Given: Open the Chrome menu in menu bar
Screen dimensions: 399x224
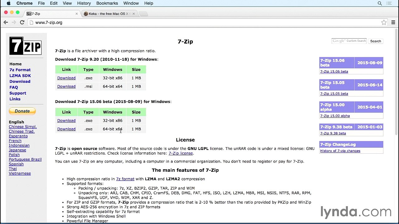Looking at the screenshot, I should tap(24, 3).
